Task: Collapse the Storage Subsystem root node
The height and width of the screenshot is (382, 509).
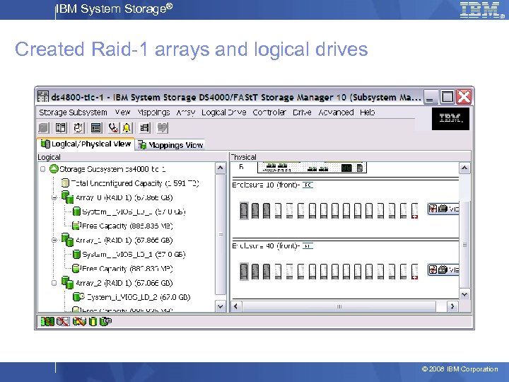Action: [x=43, y=169]
